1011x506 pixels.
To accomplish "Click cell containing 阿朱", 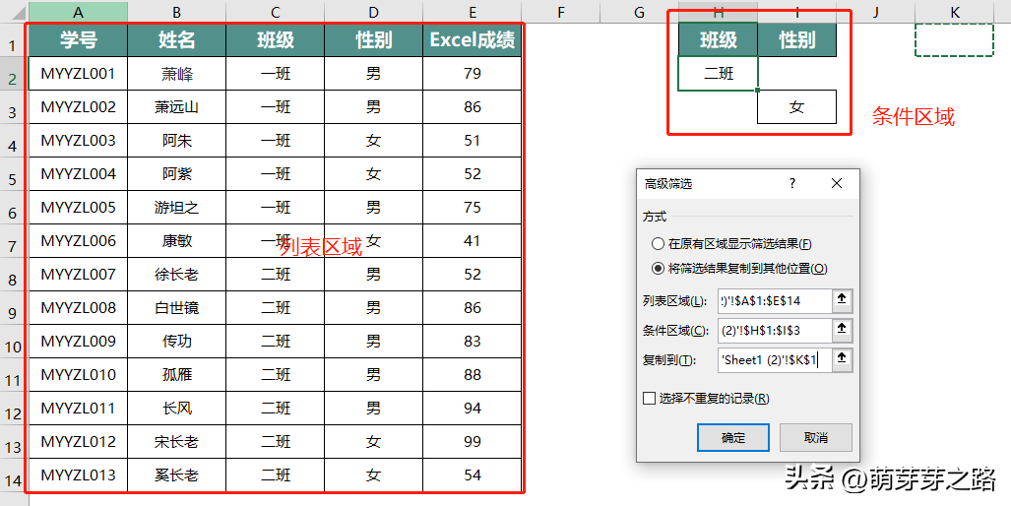I will coord(176,141).
